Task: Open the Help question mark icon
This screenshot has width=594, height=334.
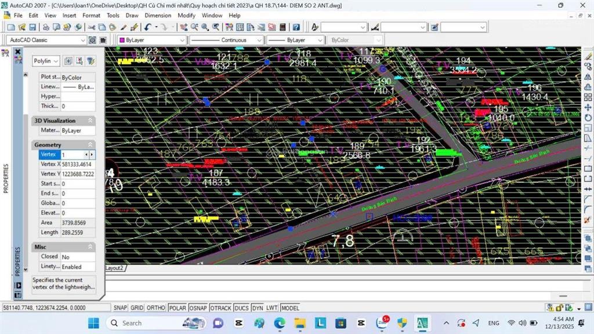Action: [296, 27]
